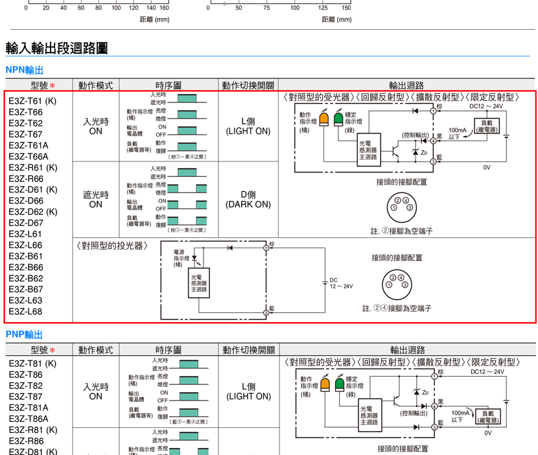Click model E3Z-D61 (K)
This screenshot has width=538, height=455.
[x=33, y=190]
